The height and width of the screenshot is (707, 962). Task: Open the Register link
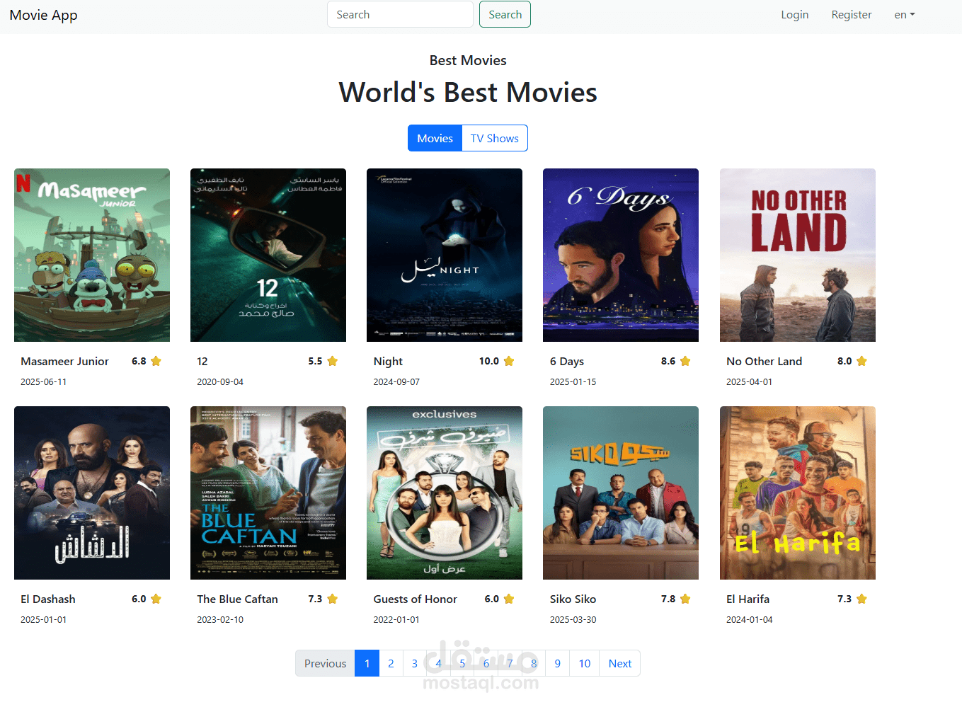click(851, 15)
